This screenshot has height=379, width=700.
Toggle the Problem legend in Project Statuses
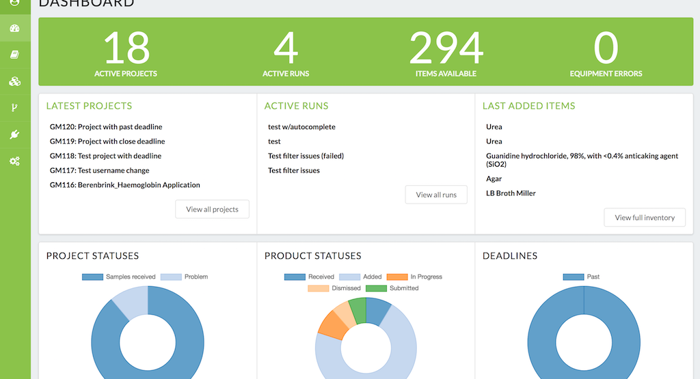(185, 277)
